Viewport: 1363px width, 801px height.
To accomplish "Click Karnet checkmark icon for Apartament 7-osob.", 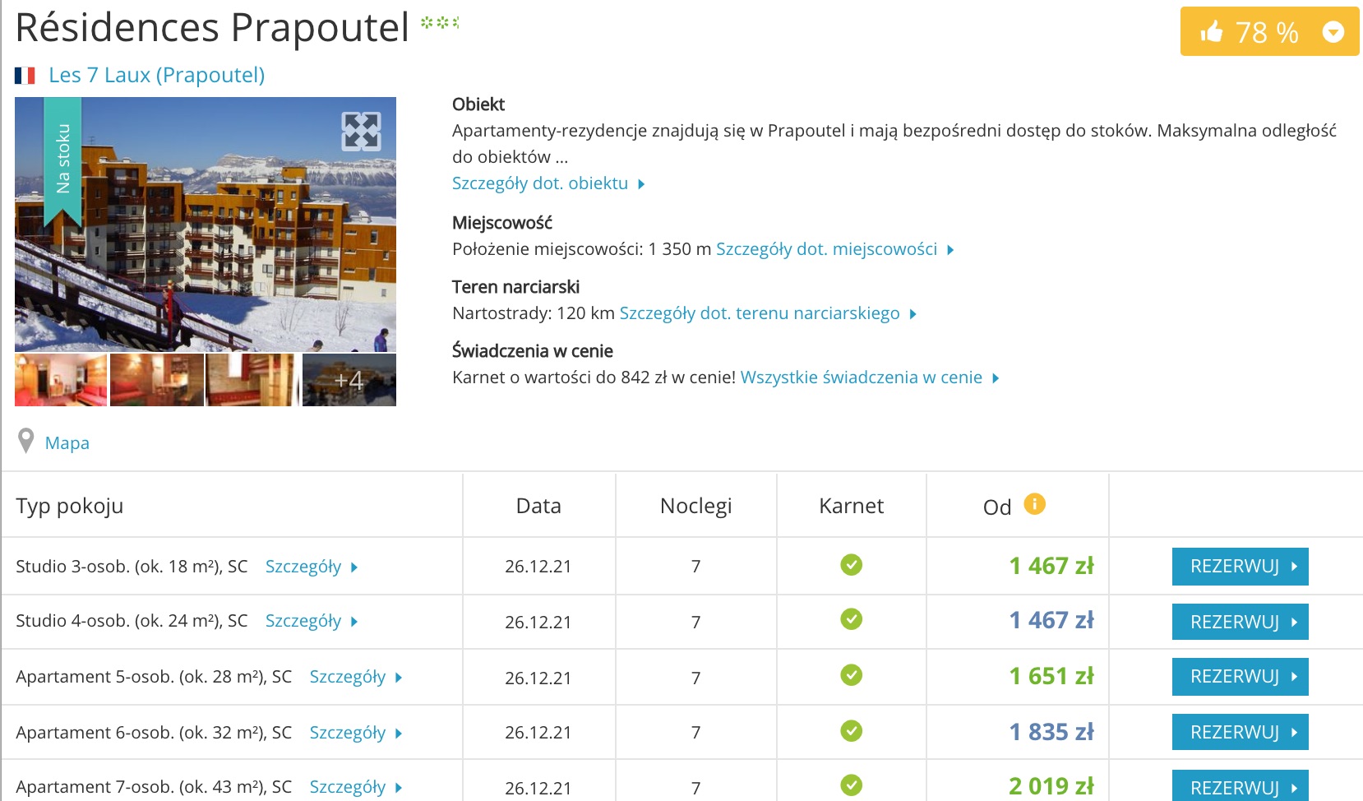I will [852, 785].
